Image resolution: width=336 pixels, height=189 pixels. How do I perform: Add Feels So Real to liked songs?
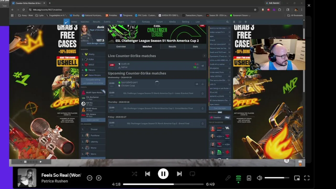[x=99, y=178]
